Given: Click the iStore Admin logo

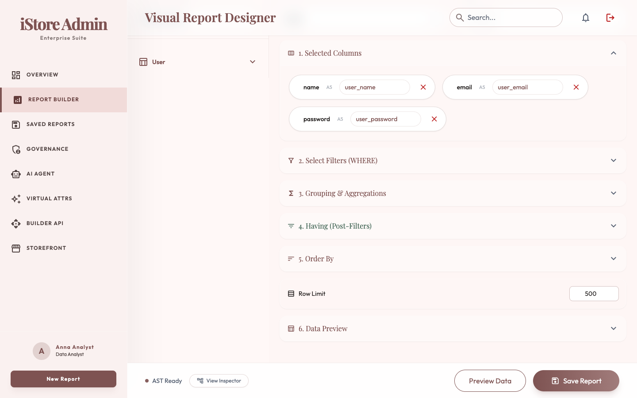Looking at the screenshot, I should coord(64,24).
